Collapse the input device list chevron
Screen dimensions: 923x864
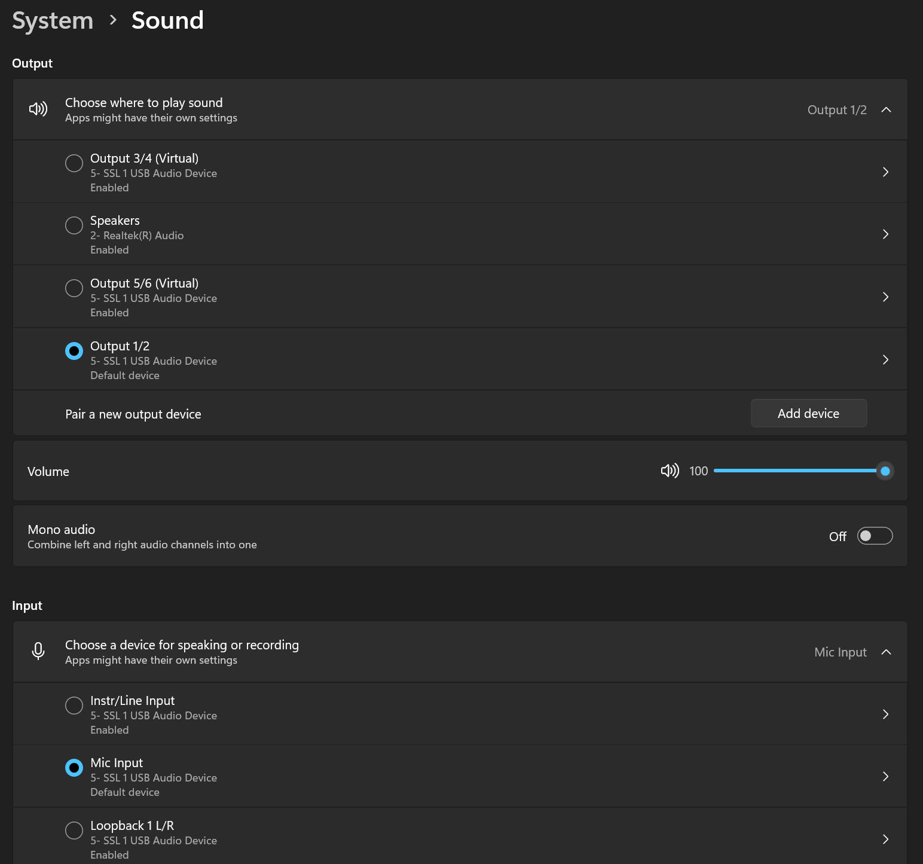pyautogui.click(x=886, y=652)
